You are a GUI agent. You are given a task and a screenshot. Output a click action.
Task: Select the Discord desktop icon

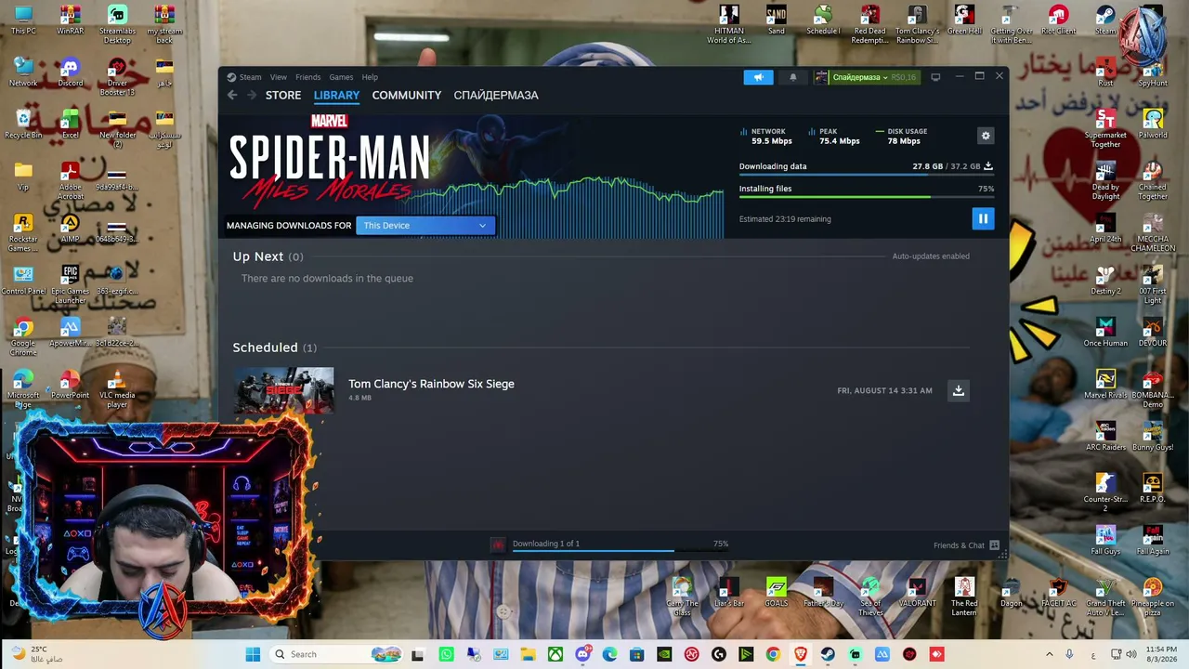70,72
